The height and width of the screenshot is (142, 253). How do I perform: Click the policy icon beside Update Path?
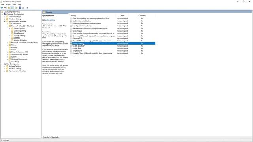point(71,49)
